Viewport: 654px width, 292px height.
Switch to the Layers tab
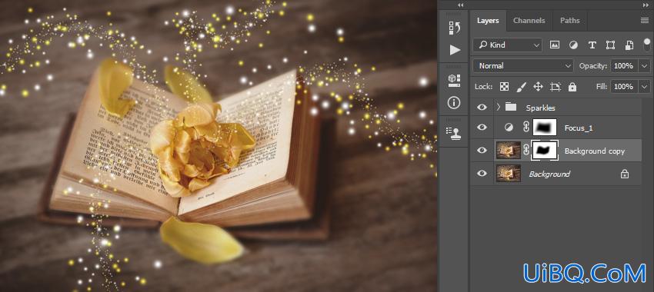(488, 21)
